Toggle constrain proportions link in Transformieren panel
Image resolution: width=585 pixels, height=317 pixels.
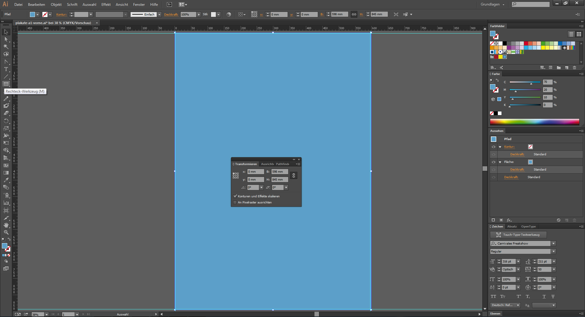tap(293, 175)
